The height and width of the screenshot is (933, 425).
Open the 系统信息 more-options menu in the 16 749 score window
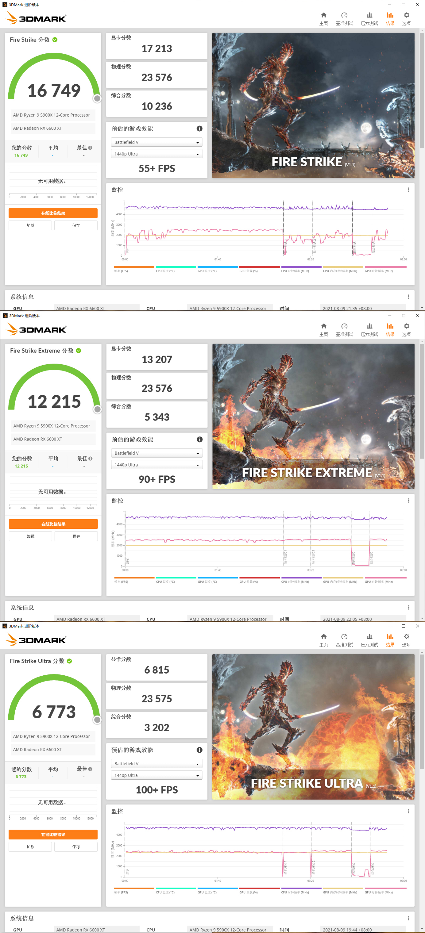[x=409, y=297]
